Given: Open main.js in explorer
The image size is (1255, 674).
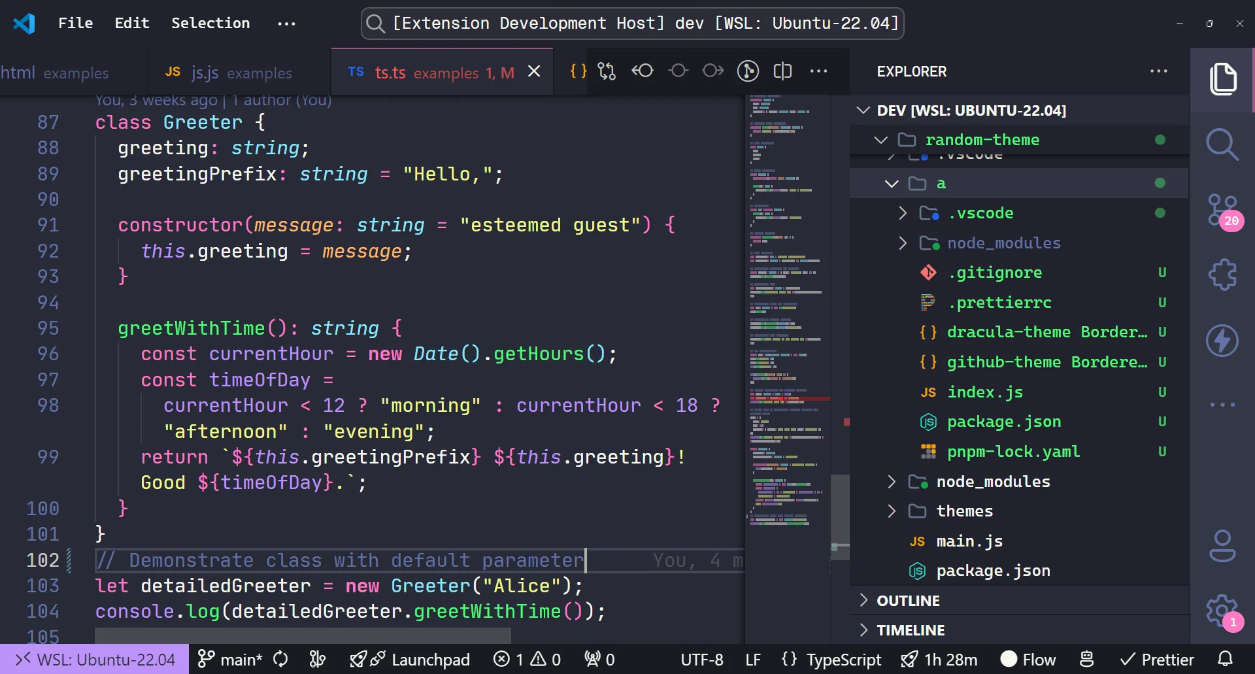Looking at the screenshot, I should (1020, 541).
